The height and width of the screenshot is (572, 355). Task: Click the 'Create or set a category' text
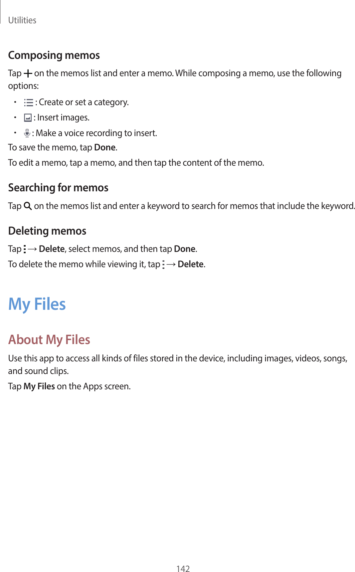(84, 102)
